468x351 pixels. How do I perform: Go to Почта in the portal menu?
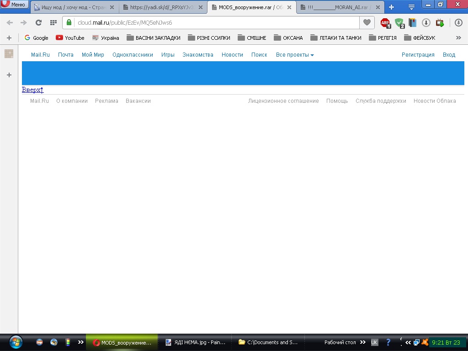[66, 55]
